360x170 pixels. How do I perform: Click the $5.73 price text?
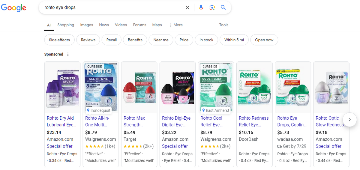(283, 133)
